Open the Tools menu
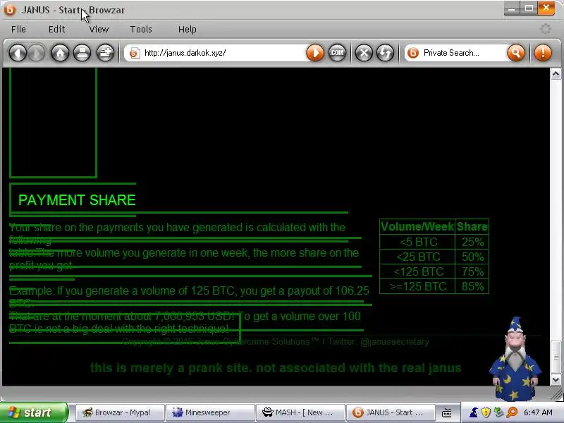Image resolution: width=564 pixels, height=423 pixels. (141, 29)
